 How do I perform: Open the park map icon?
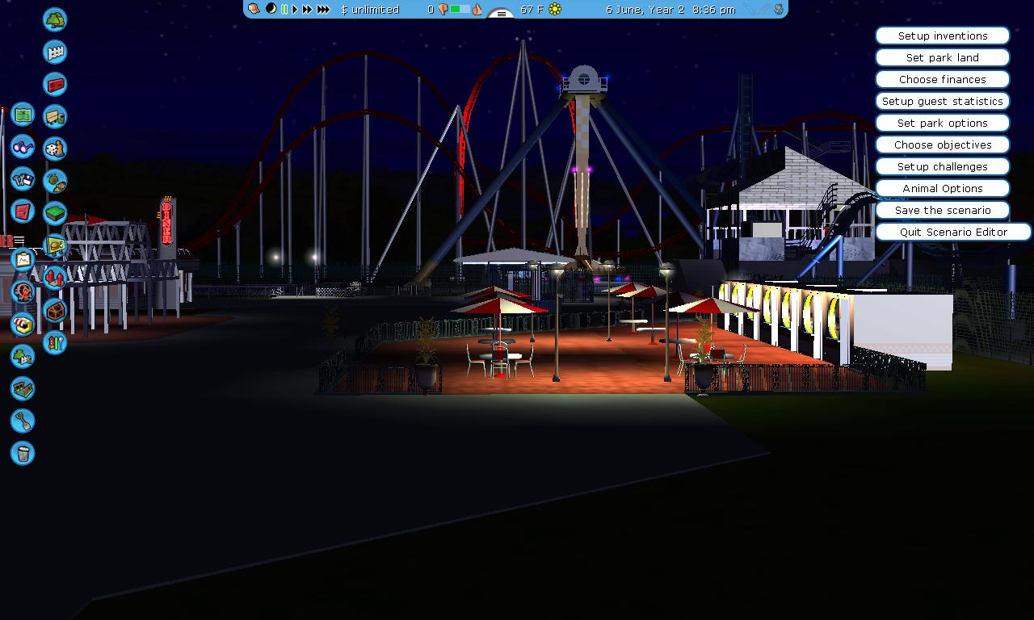tap(23, 115)
